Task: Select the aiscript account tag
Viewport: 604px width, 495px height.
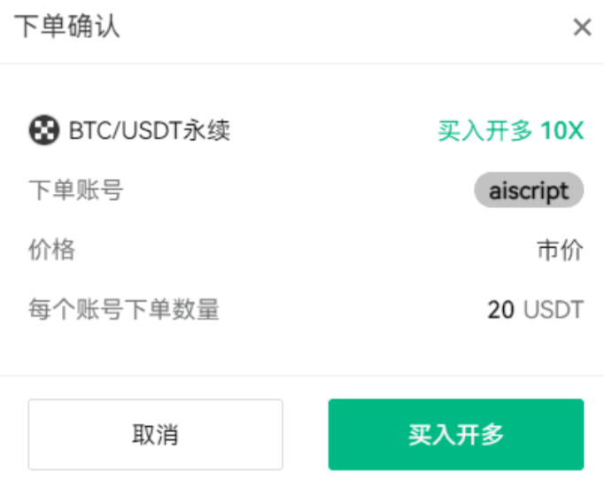Action: click(529, 190)
